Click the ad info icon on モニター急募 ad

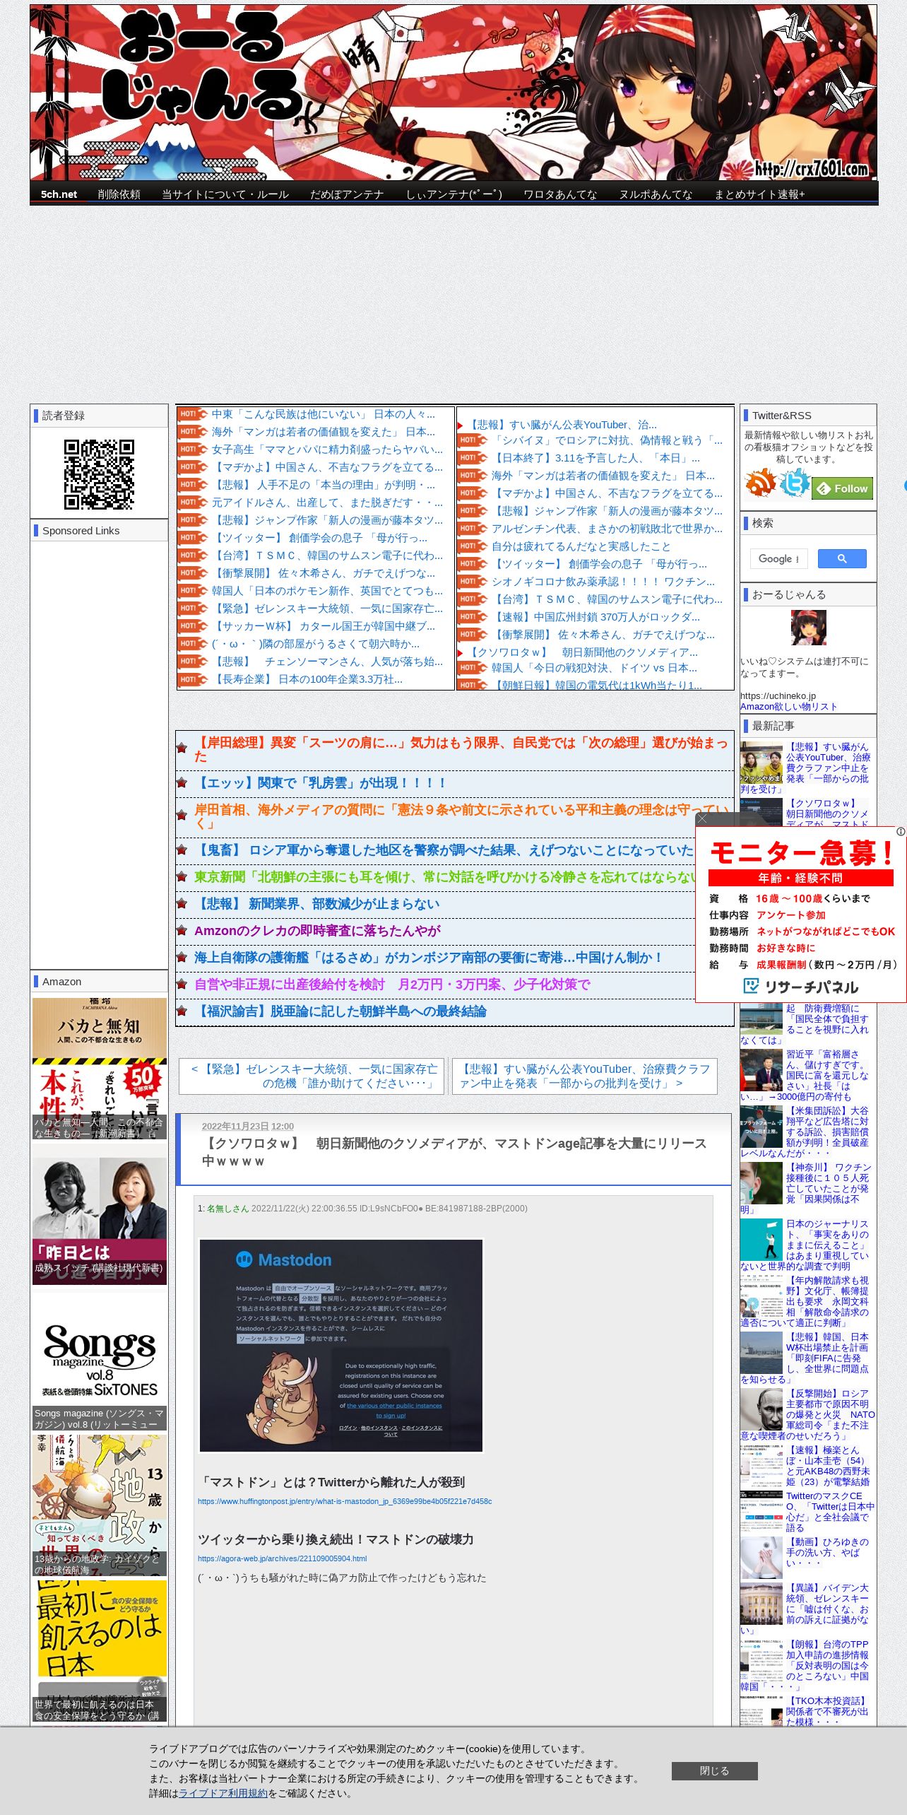click(901, 832)
